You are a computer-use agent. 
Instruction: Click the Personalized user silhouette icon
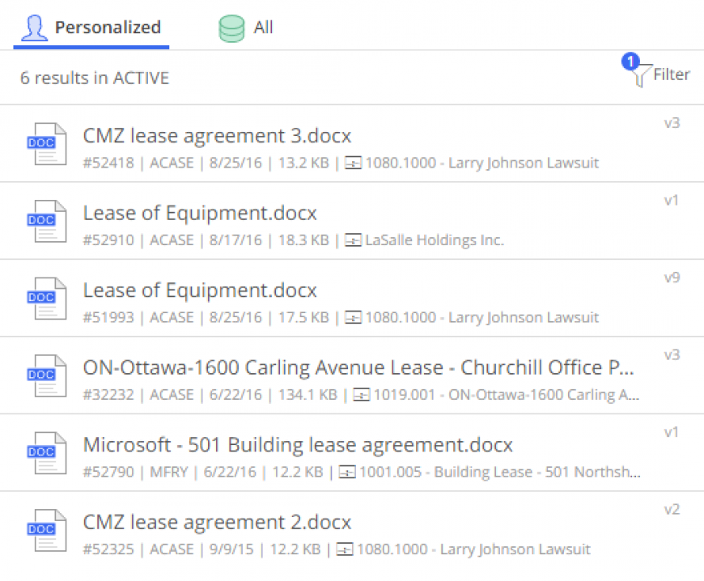[35, 28]
